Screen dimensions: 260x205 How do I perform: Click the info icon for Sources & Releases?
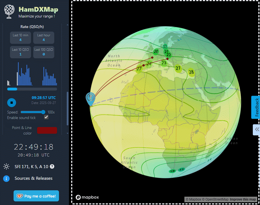(x=6, y=179)
